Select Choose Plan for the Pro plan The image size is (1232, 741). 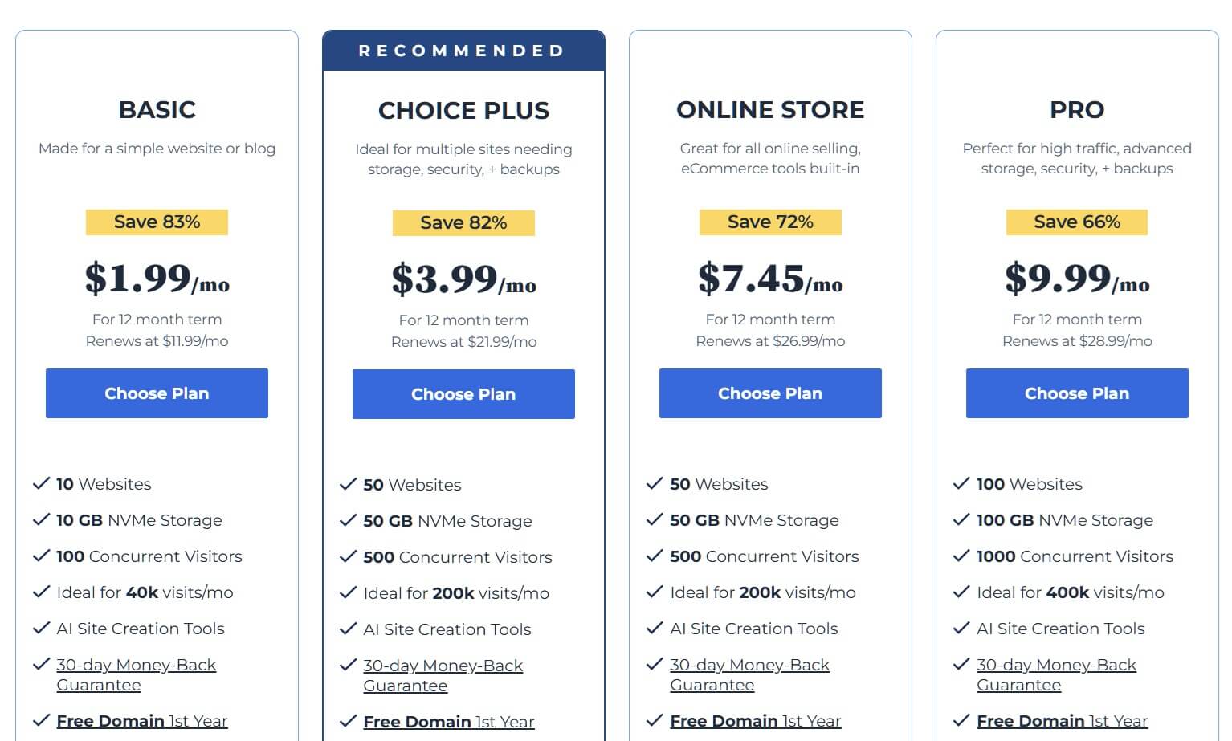[x=1076, y=393]
